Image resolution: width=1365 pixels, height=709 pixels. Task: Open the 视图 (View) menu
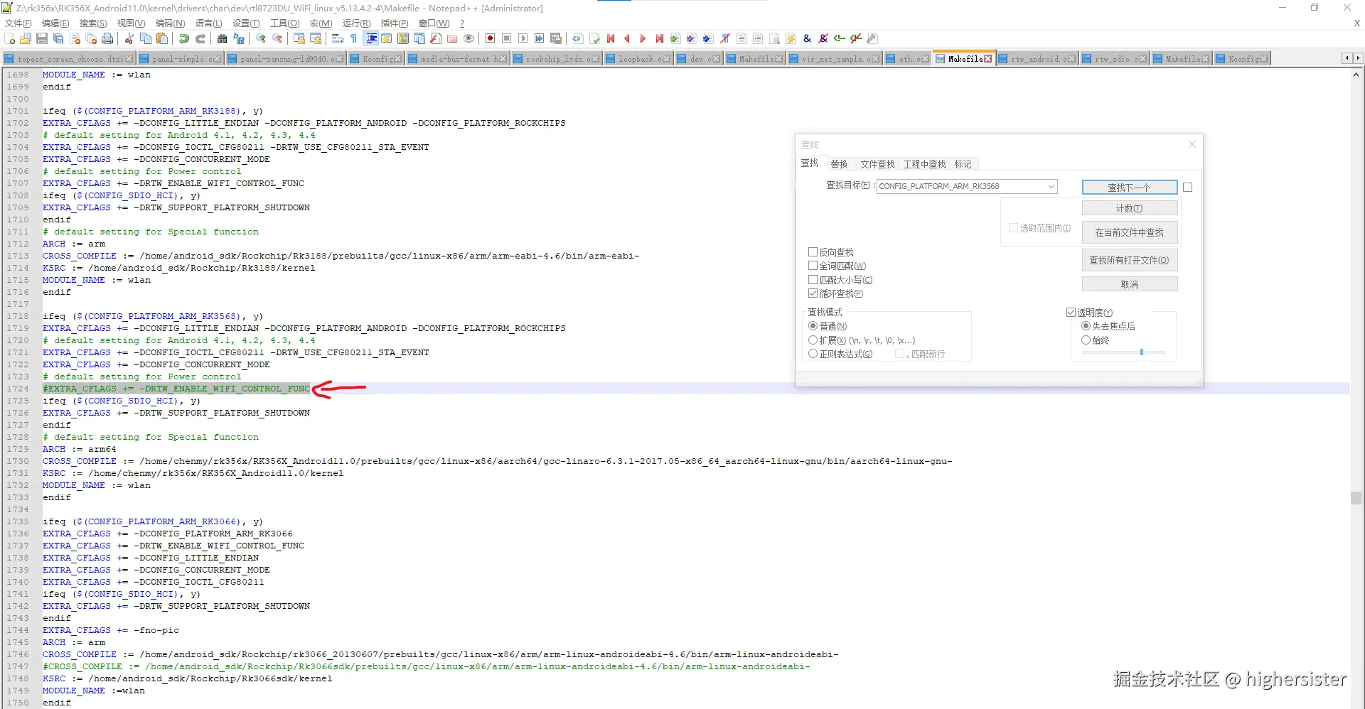(131, 23)
